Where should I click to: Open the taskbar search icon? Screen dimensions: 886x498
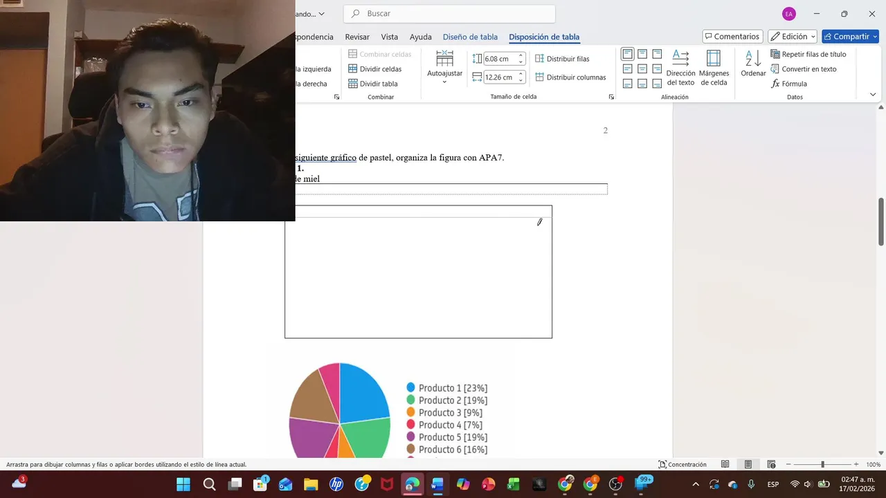(x=209, y=484)
